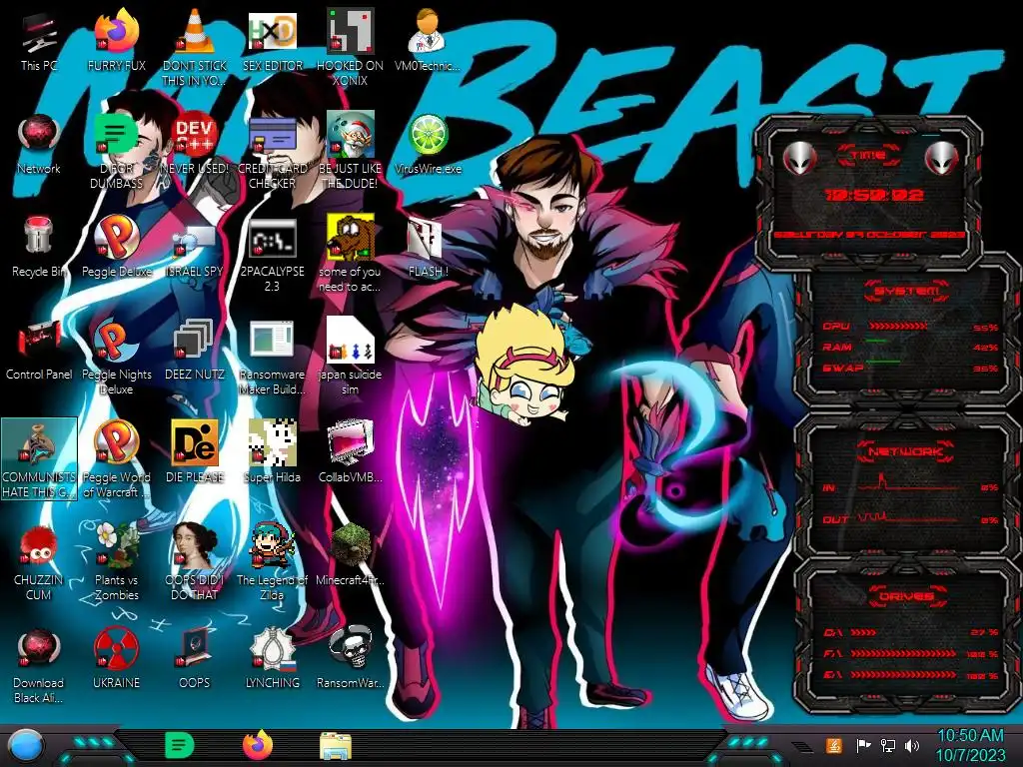1023x767 pixels.
Task: Launch Firefox from the taskbar
Action: click(x=258, y=746)
